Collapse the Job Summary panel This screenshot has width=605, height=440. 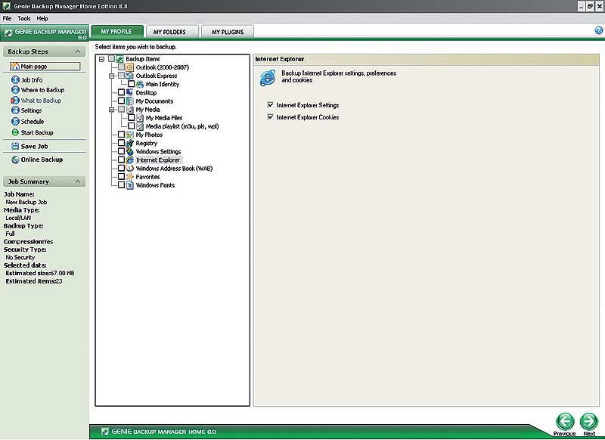[x=78, y=181]
